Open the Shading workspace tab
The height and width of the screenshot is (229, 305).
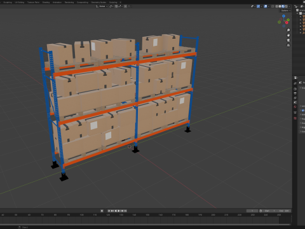coord(46,3)
